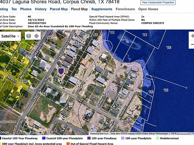Open the Parcel Map tab
Screen dimensions: 194x145
pos(59,9)
